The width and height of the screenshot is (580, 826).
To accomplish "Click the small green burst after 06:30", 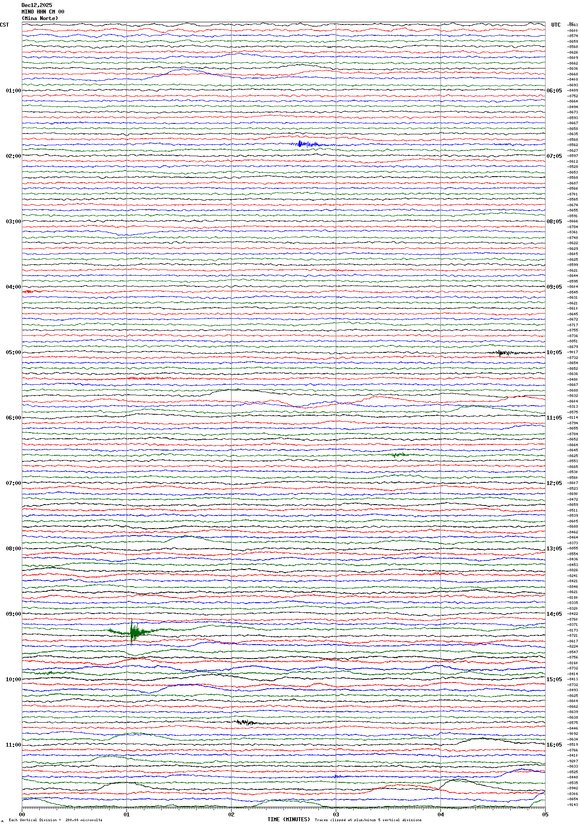I will point(399,455).
